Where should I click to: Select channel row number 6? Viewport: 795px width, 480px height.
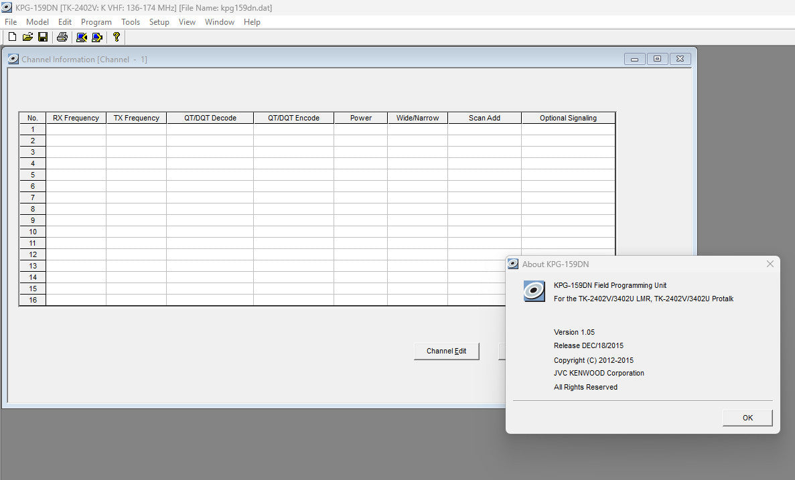tap(32, 186)
